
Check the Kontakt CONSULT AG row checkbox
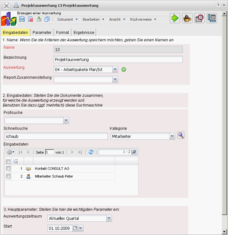point(8,169)
